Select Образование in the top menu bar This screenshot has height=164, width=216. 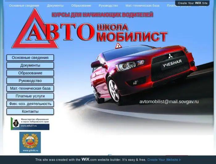pyautogui.click(x=81, y=6)
